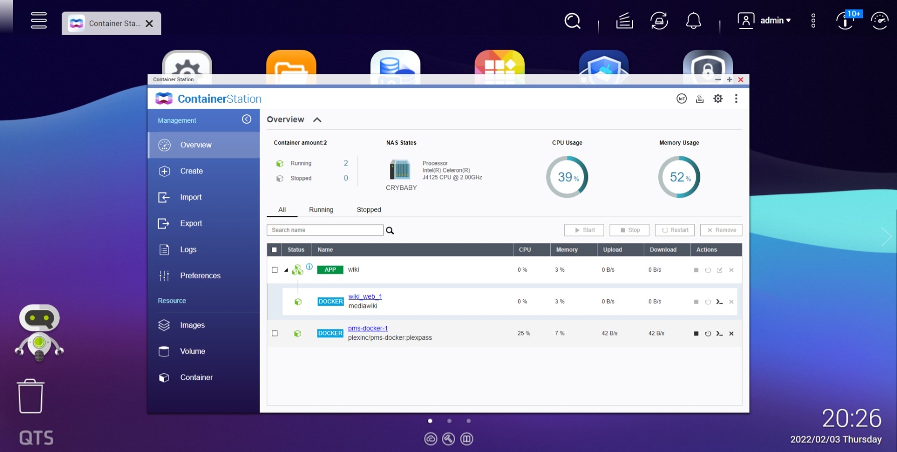897x452 pixels.
Task: Focus the Search name input field
Action: click(325, 230)
